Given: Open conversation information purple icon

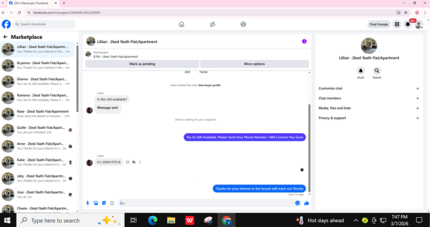Looking at the screenshot, I should [304, 41].
